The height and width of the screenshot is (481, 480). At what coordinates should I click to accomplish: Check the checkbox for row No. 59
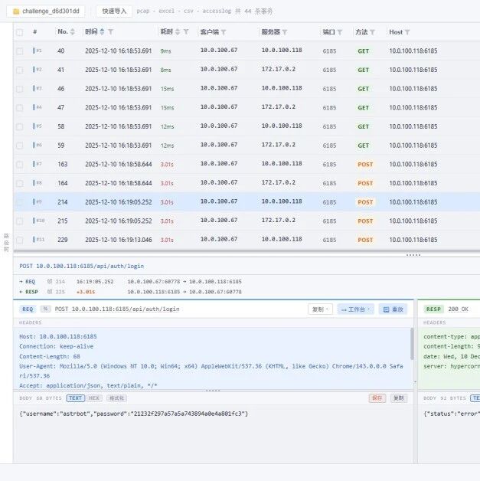[20, 146]
